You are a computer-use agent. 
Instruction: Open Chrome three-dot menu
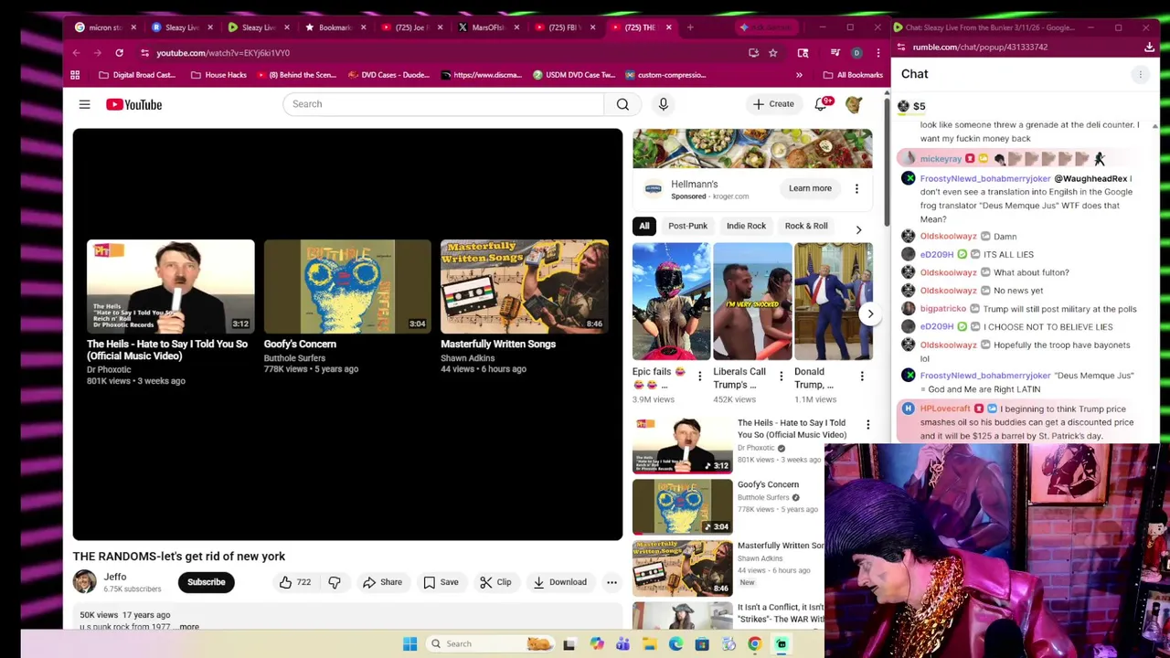pyautogui.click(x=878, y=53)
